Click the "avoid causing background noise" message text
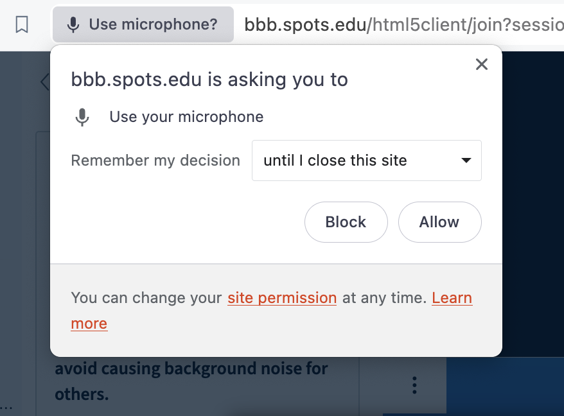Image resolution: width=564 pixels, height=416 pixels. click(191, 369)
